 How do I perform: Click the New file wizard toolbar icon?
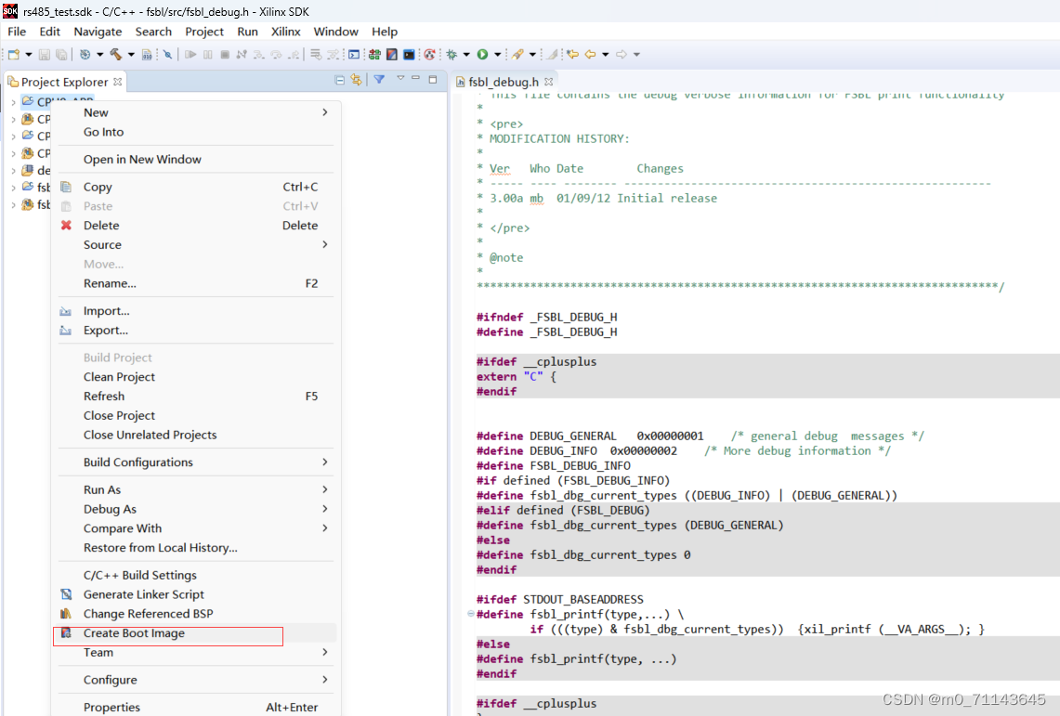14,55
